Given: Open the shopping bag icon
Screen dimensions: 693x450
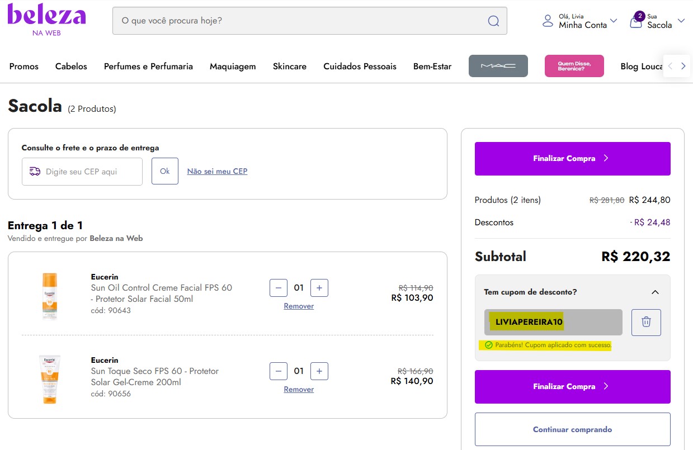Looking at the screenshot, I should (x=636, y=21).
